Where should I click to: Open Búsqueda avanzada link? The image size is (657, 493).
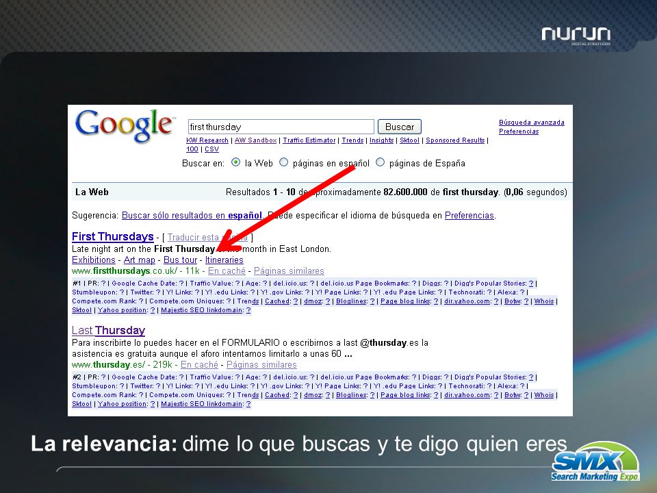click(531, 123)
